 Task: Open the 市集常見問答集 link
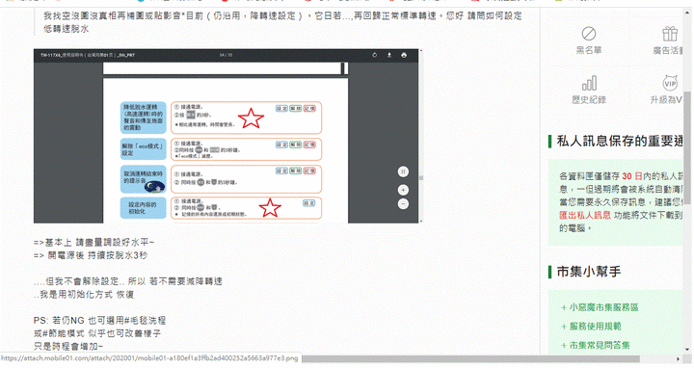click(x=600, y=346)
